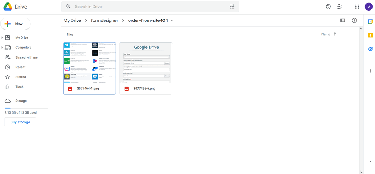Expand Computers tree arrow
The width and height of the screenshot is (375, 174).
(2, 48)
